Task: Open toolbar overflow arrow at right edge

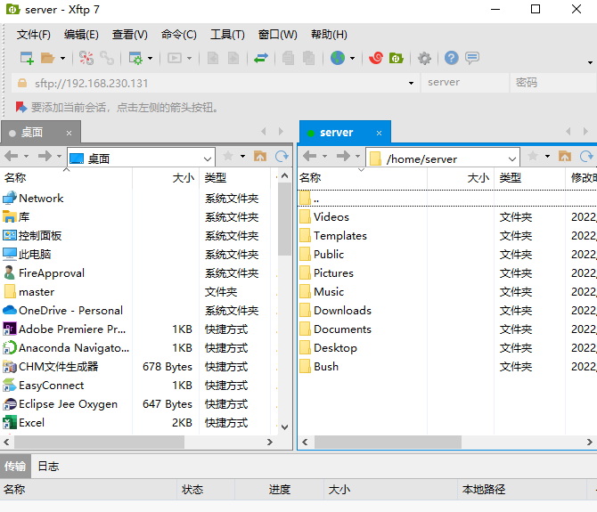Action: tap(590, 62)
